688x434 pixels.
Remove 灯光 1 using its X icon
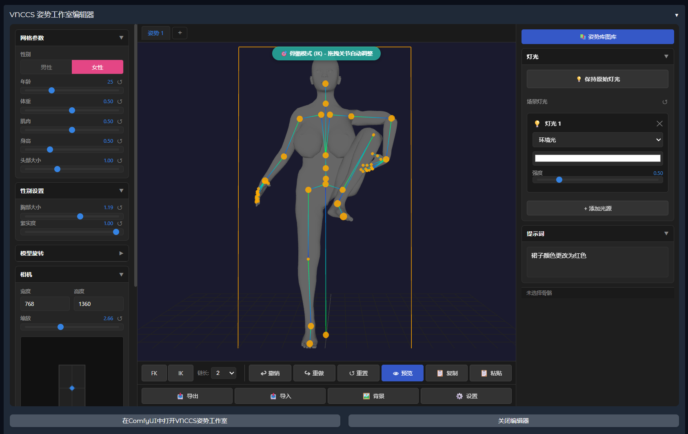pyautogui.click(x=659, y=124)
